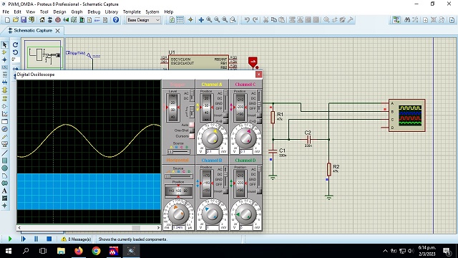Open the Help question-mark icon
The image size is (458, 258).
pyautogui.click(x=116, y=20)
